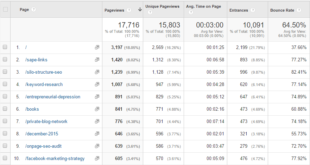Screen dimensions: 310x165
Task: Open /onpage-seo-audit external link icon
Action: pyautogui.click(x=97, y=146)
